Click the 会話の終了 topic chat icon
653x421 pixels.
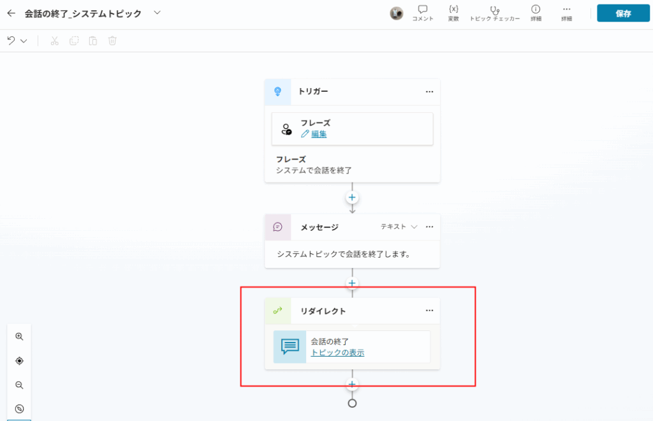[290, 347]
